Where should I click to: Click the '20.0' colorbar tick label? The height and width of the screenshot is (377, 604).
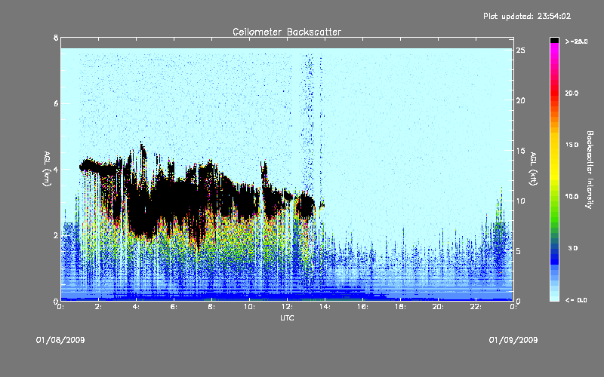(572, 93)
